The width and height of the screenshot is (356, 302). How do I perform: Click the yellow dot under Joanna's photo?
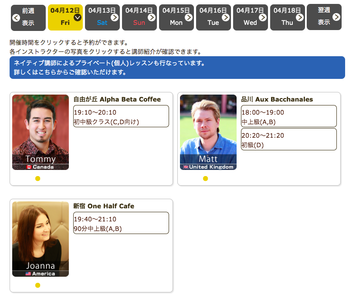click(x=38, y=285)
